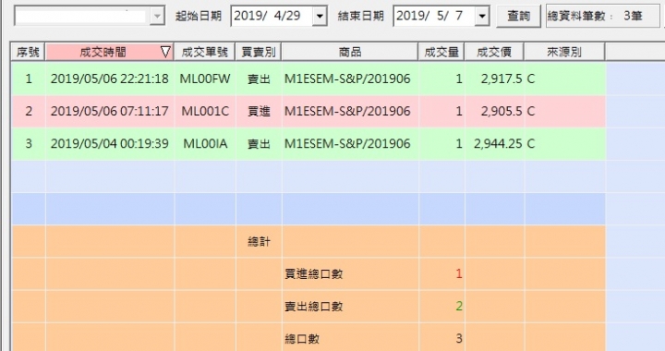
Task: Click the price 2,905.5
Action: pos(502,111)
